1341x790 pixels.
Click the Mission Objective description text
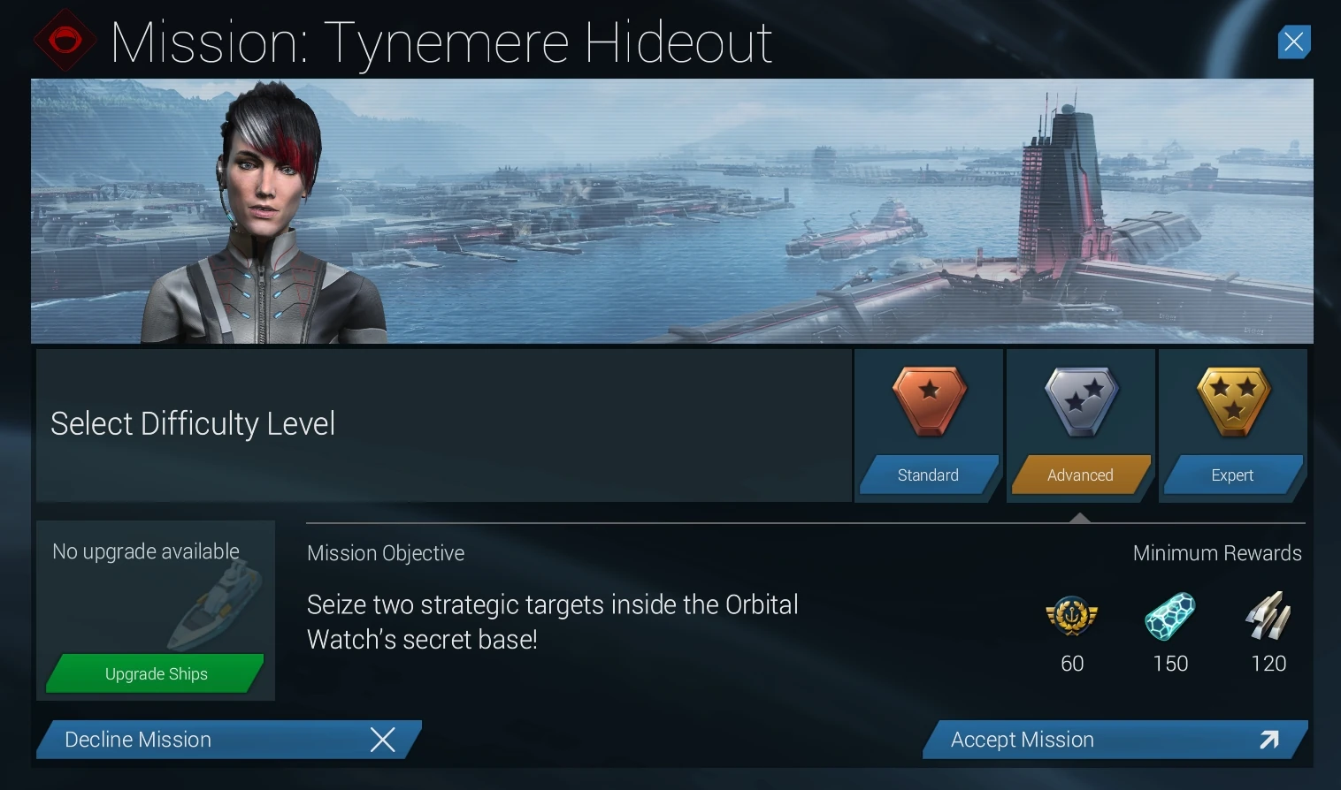point(553,622)
